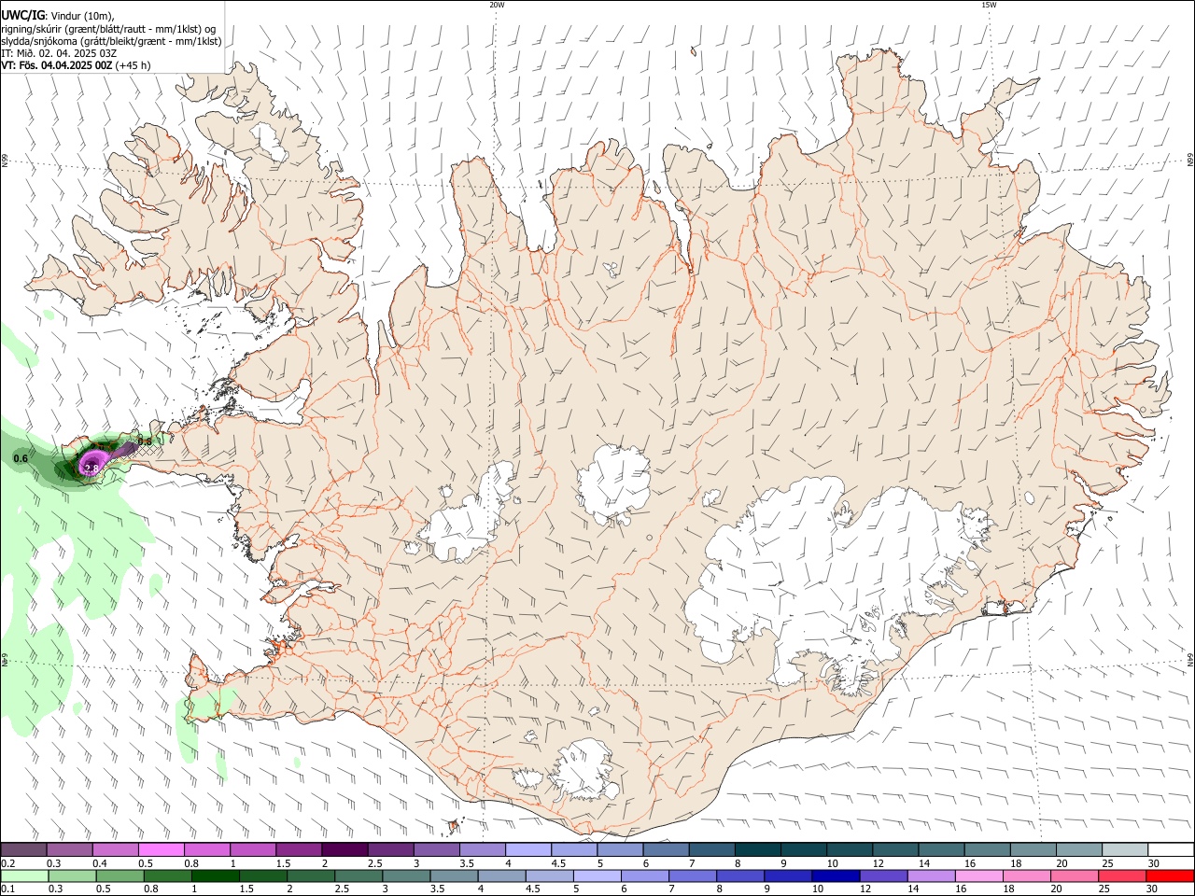
Task: Select the 'rigning/skúrir' rain legend description line
Action: pos(108,29)
